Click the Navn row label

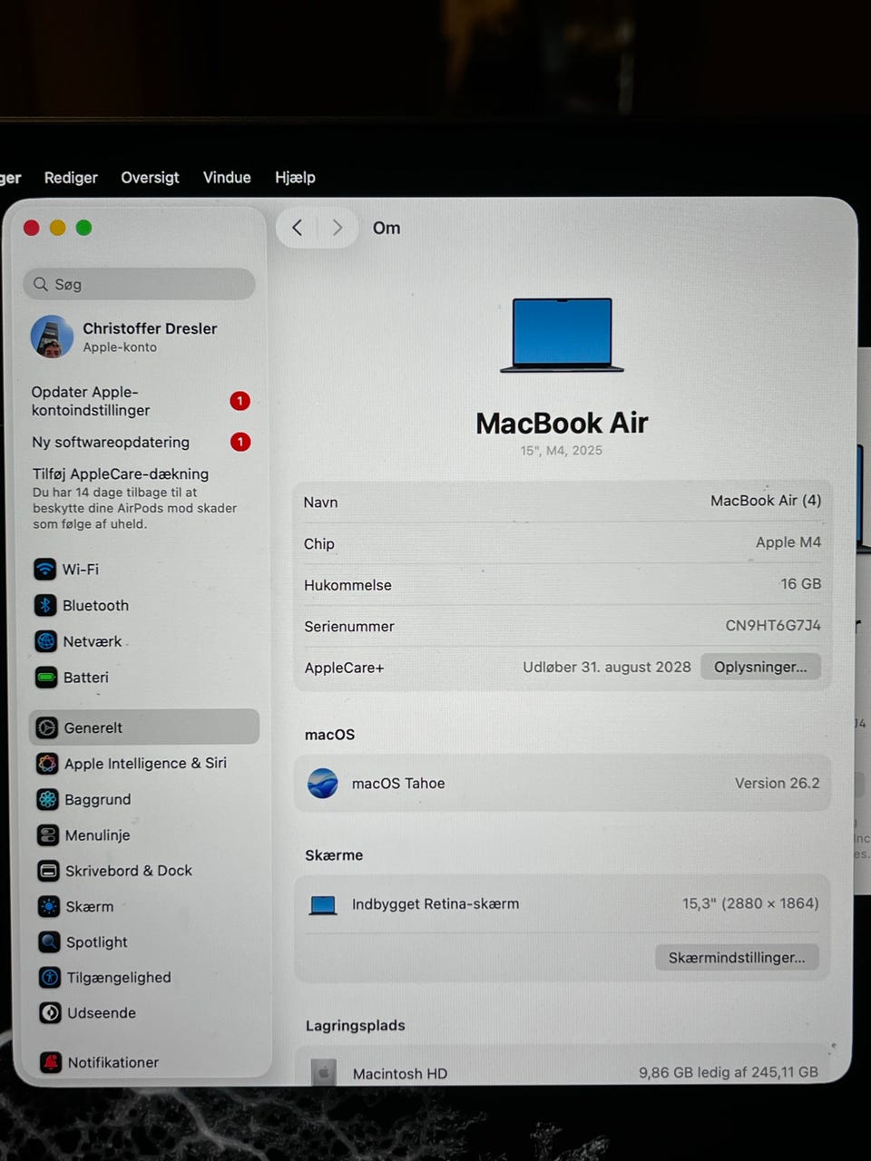click(x=320, y=502)
